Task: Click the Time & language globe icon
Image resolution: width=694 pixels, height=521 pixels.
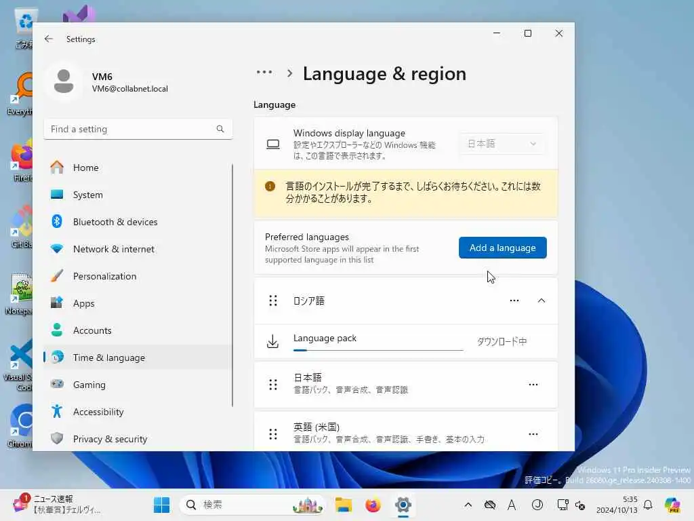Action: pyautogui.click(x=57, y=357)
